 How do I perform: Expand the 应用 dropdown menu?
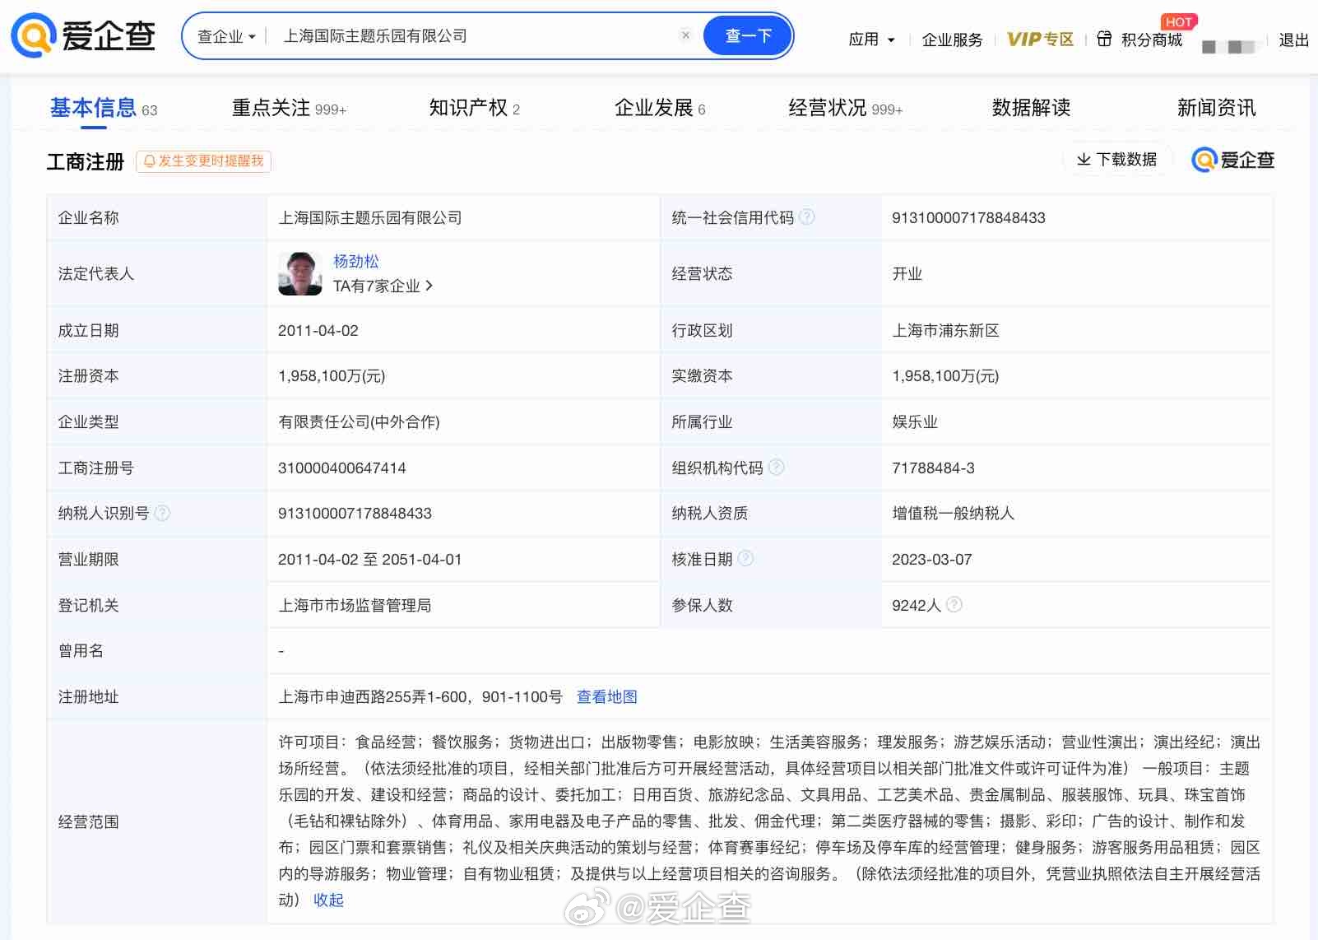tap(871, 40)
